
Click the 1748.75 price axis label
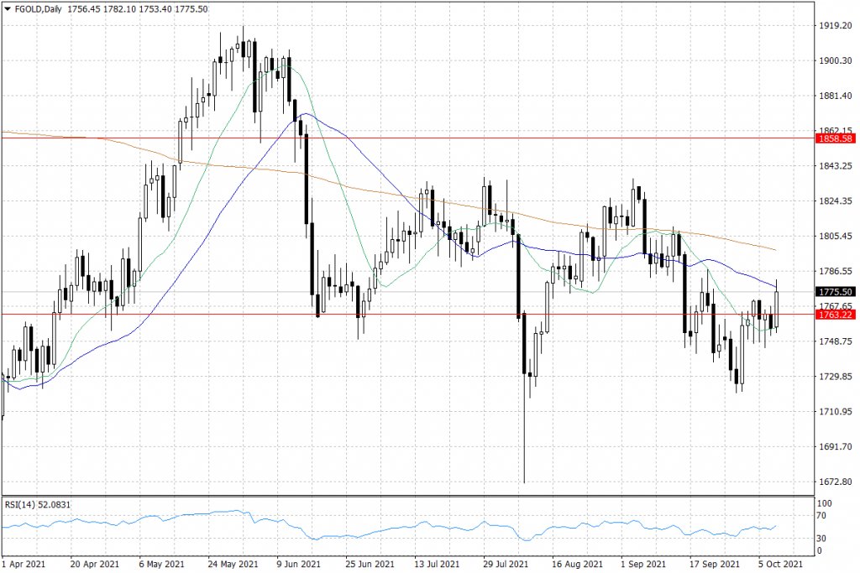[836, 341]
